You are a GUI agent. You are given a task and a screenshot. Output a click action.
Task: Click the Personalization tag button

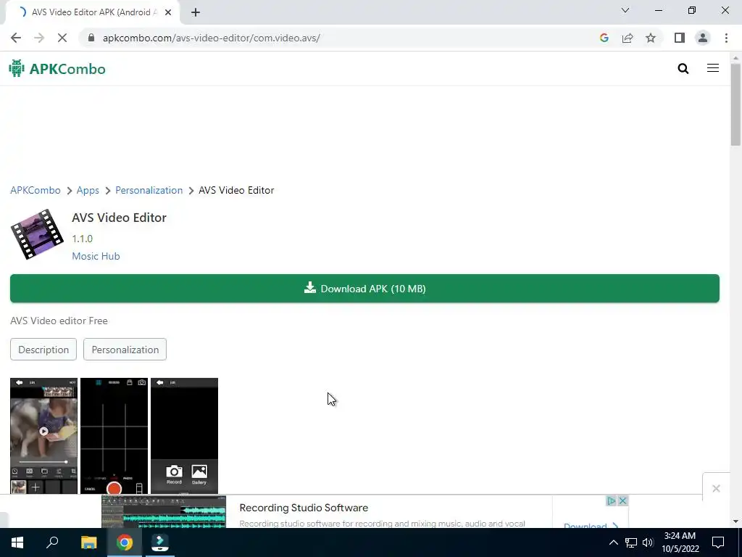(x=125, y=350)
